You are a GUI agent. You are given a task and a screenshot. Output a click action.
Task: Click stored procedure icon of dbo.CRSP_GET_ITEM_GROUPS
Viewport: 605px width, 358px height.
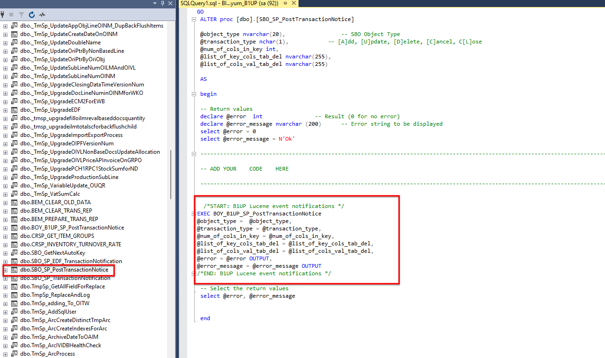point(15,236)
